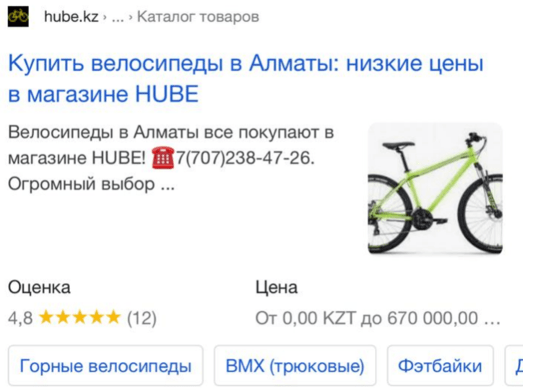The height and width of the screenshot is (391, 546).
Task: Click the Огромный выбор truncated text
Action: tap(91, 184)
